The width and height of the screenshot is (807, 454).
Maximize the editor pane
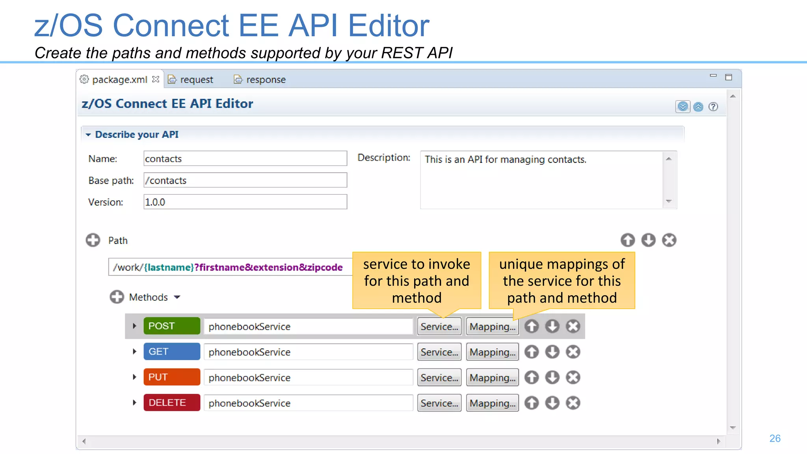click(x=729, y=77)
